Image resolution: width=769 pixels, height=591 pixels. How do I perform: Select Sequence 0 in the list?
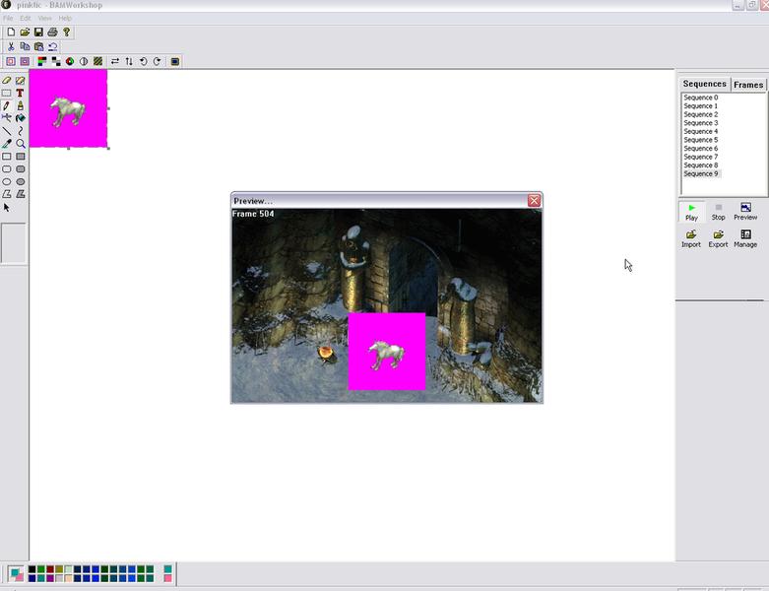pos(701,98)
